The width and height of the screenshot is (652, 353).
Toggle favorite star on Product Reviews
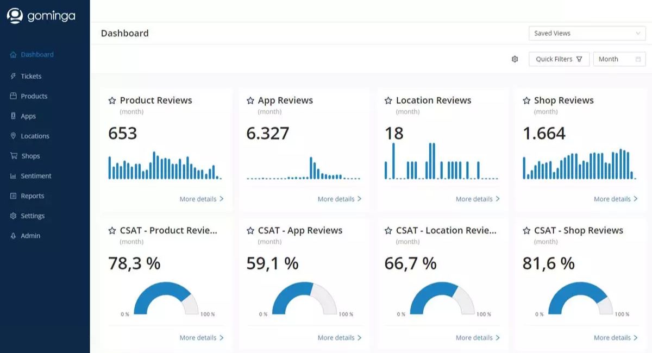pos(112,100)
